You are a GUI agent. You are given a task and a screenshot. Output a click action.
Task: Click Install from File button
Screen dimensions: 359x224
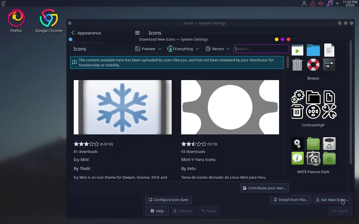291,200
